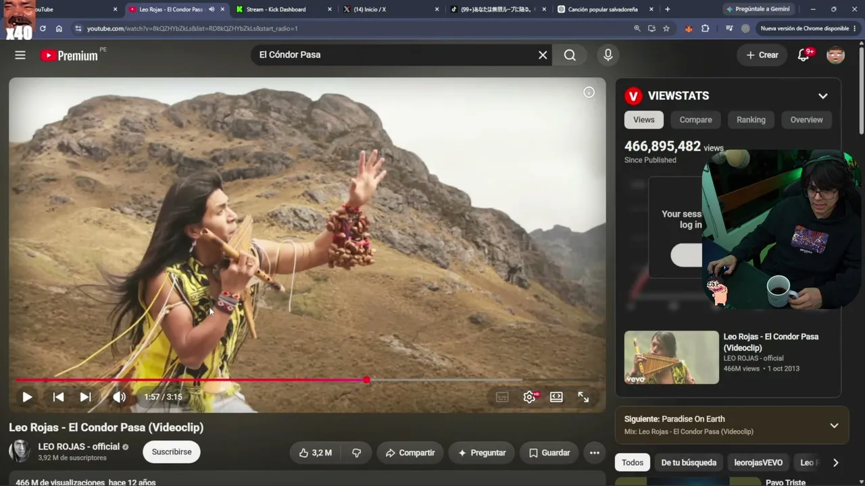
Task: Share the video via Compartir
Action: tap(410, 453)
